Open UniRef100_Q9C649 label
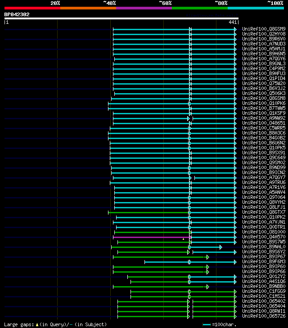Screen dimensions: 288x328 pos(264,158)
